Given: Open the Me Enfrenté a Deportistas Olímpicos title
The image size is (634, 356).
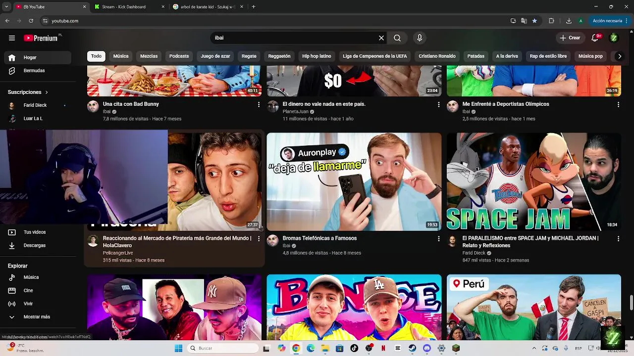Looking at the screenshot, I should point(506,104).
